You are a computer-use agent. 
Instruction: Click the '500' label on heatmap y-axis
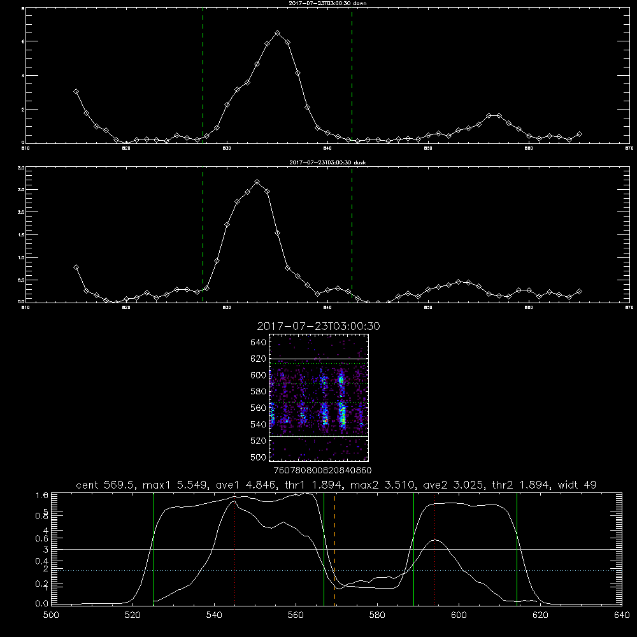pos(259,457)
